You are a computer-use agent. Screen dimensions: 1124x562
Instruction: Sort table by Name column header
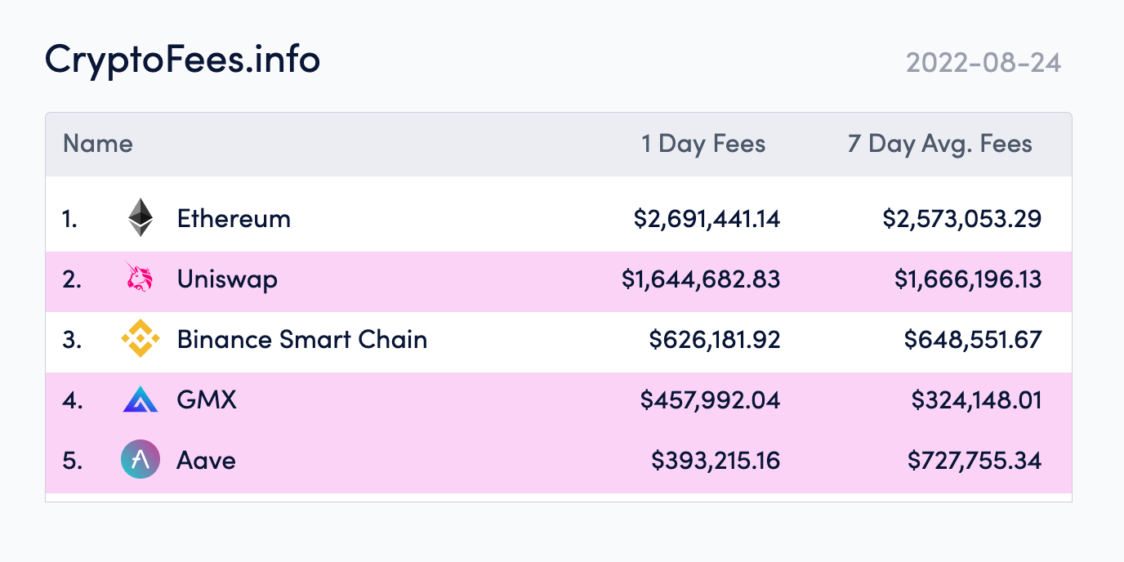pyautogui.click(x=98, y=144)
